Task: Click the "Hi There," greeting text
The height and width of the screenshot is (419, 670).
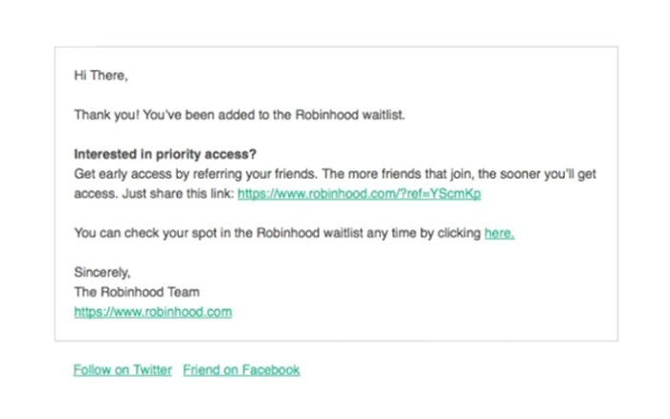Action: (100, 76)
